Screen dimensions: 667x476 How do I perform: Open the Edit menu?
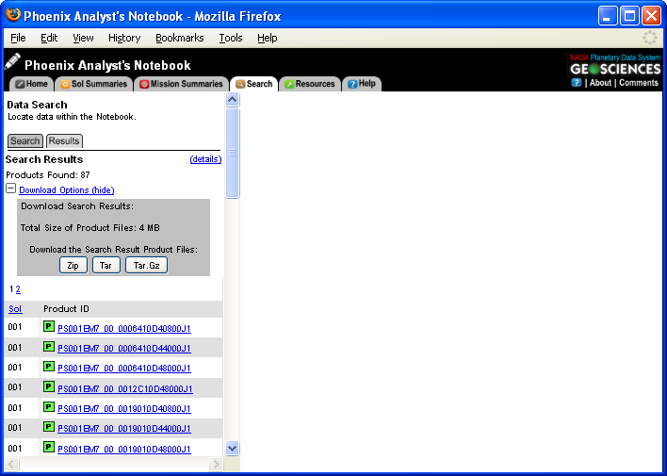[49, 38]
